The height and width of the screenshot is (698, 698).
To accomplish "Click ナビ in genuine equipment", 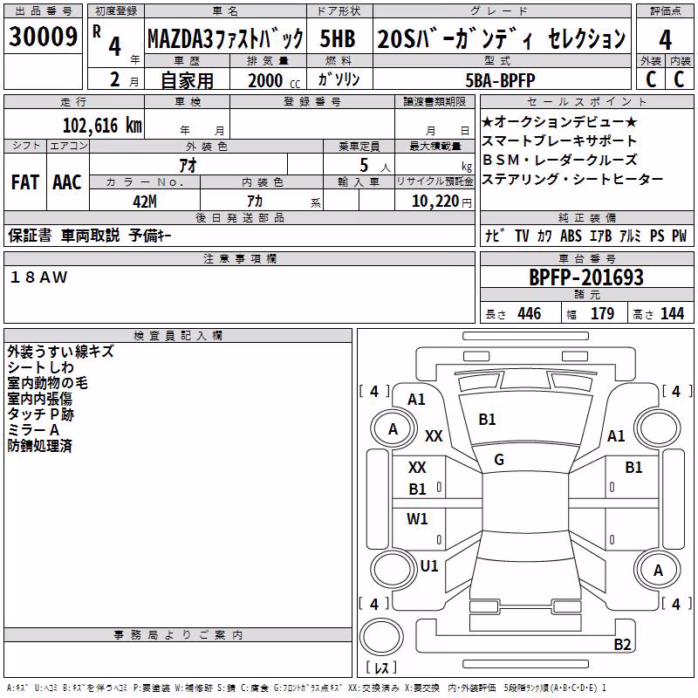I will point(495,236).
